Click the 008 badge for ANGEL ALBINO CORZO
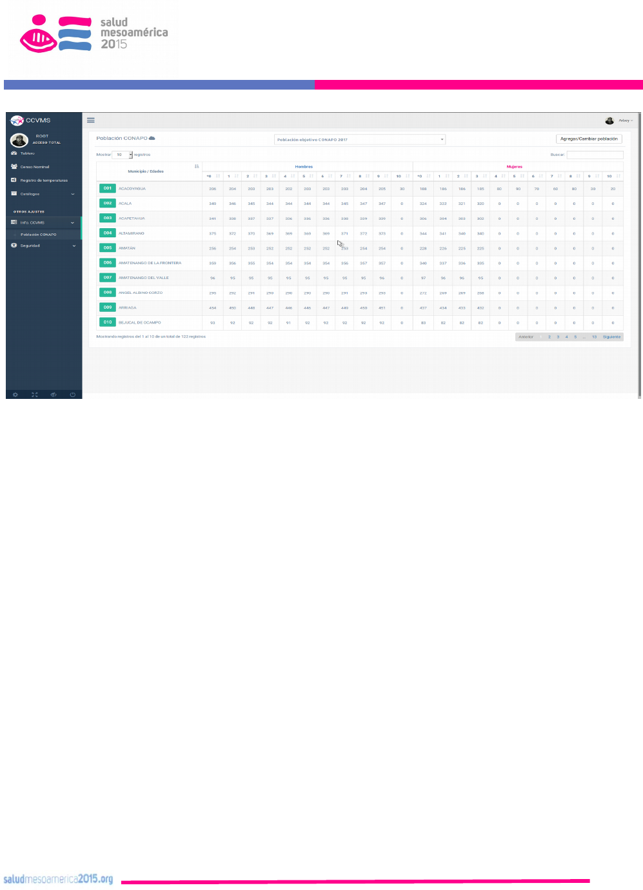643x890 pixels. (108, 292)
